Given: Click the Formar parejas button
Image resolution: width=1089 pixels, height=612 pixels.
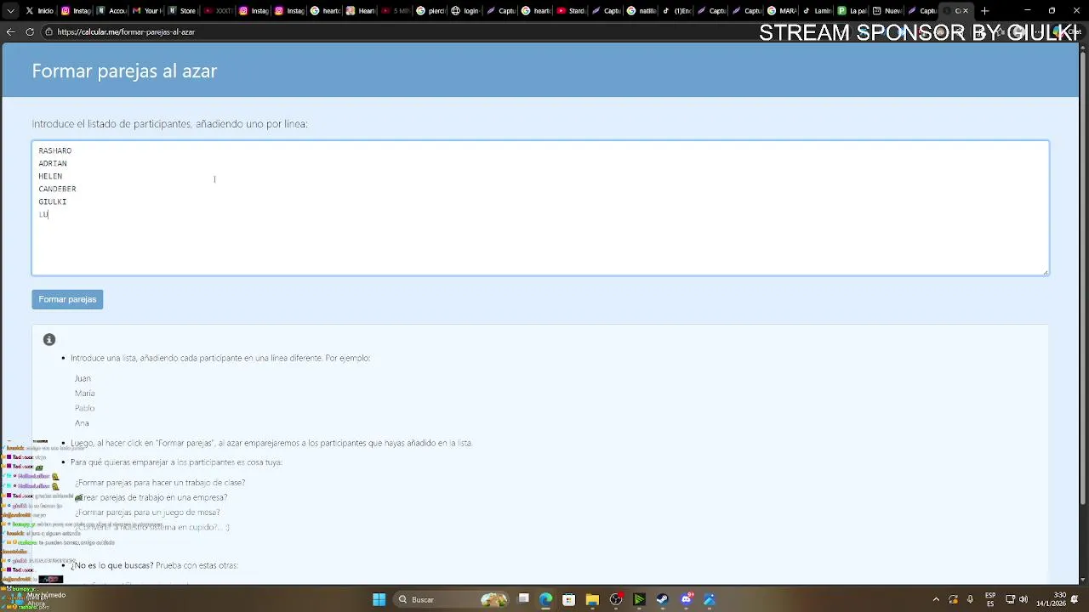Looking at the screenshot, I should (x=67, y=299).
